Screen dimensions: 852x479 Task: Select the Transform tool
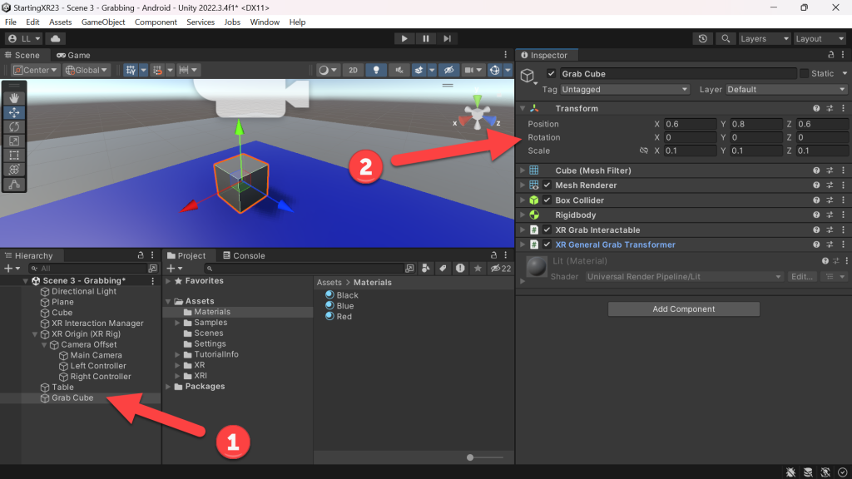14,170
